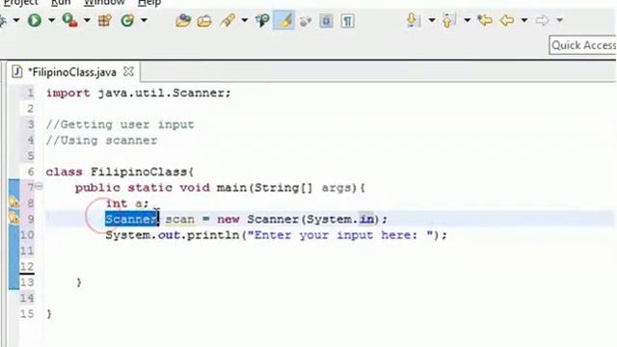Click line number 15 in the gutter

27,313
